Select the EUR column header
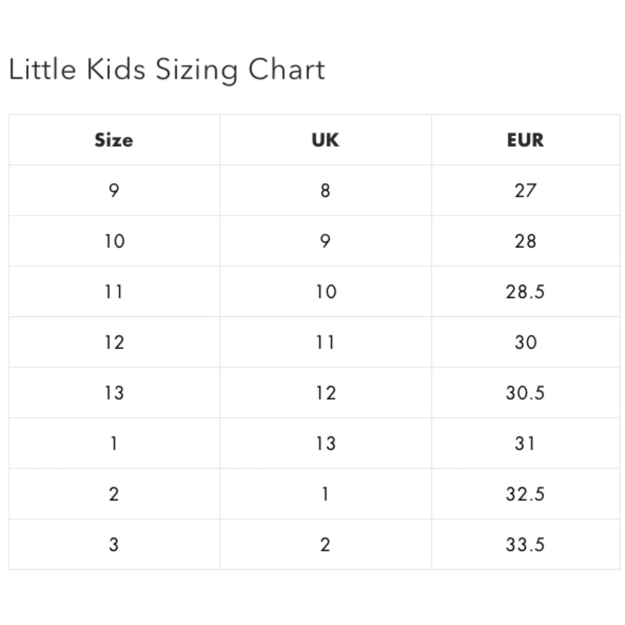This screenshot has width=625, height=625. [x=525, y=140]
